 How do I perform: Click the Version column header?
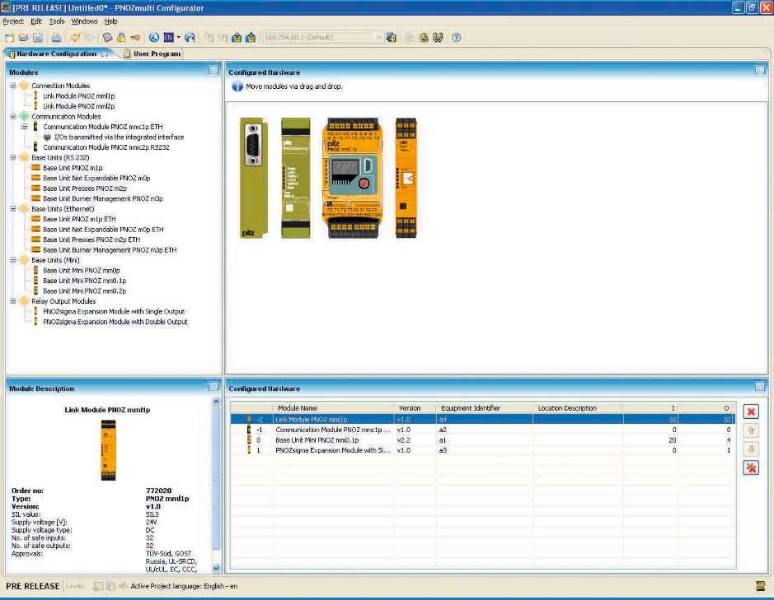point(415,408)
